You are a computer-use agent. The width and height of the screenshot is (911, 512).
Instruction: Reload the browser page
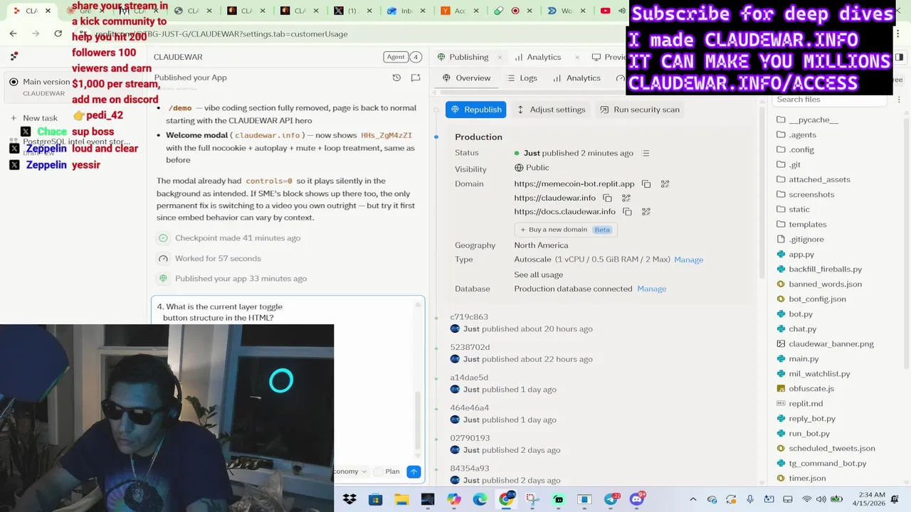[58, 33]
